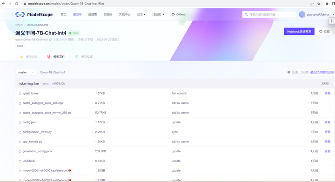335x182 pixels.
Task: Expand the 动态 dropdown menu
Action: (141, 14)
